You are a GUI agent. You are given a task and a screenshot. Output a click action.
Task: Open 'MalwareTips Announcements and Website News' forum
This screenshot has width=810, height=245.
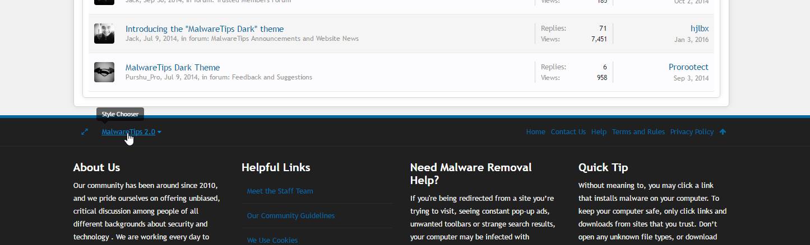pos(285,39)
